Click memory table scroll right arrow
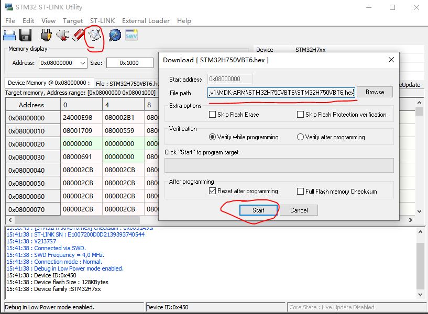Screen dimensions: 428x314 click(410, 220)
